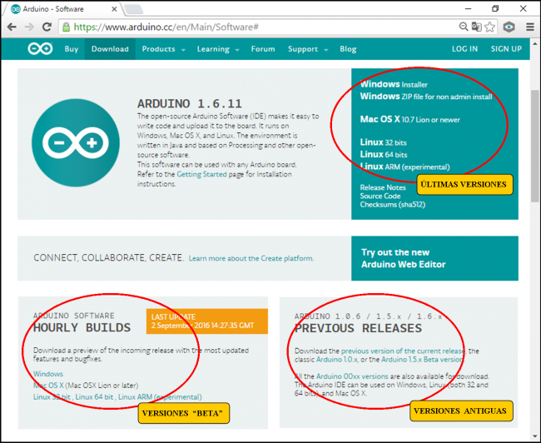541x443 pixels.
Task: Click the LAST UPDATE orange banner
Action: [207, 321]
